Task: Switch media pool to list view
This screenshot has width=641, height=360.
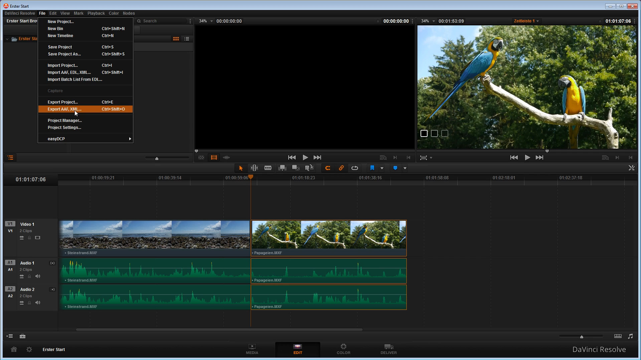Action: coord(187,39)
